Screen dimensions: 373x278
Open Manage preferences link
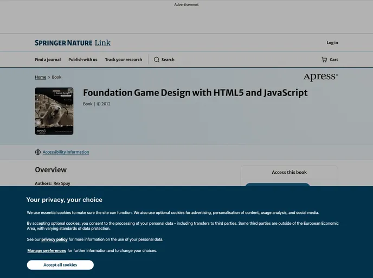47,251
